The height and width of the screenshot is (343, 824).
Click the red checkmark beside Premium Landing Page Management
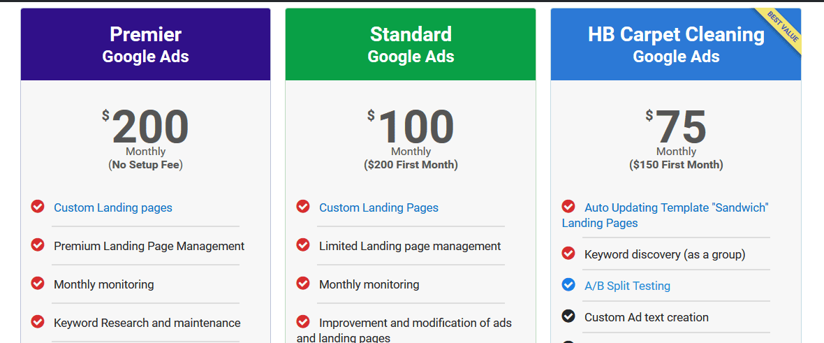(x=37, y=245)
